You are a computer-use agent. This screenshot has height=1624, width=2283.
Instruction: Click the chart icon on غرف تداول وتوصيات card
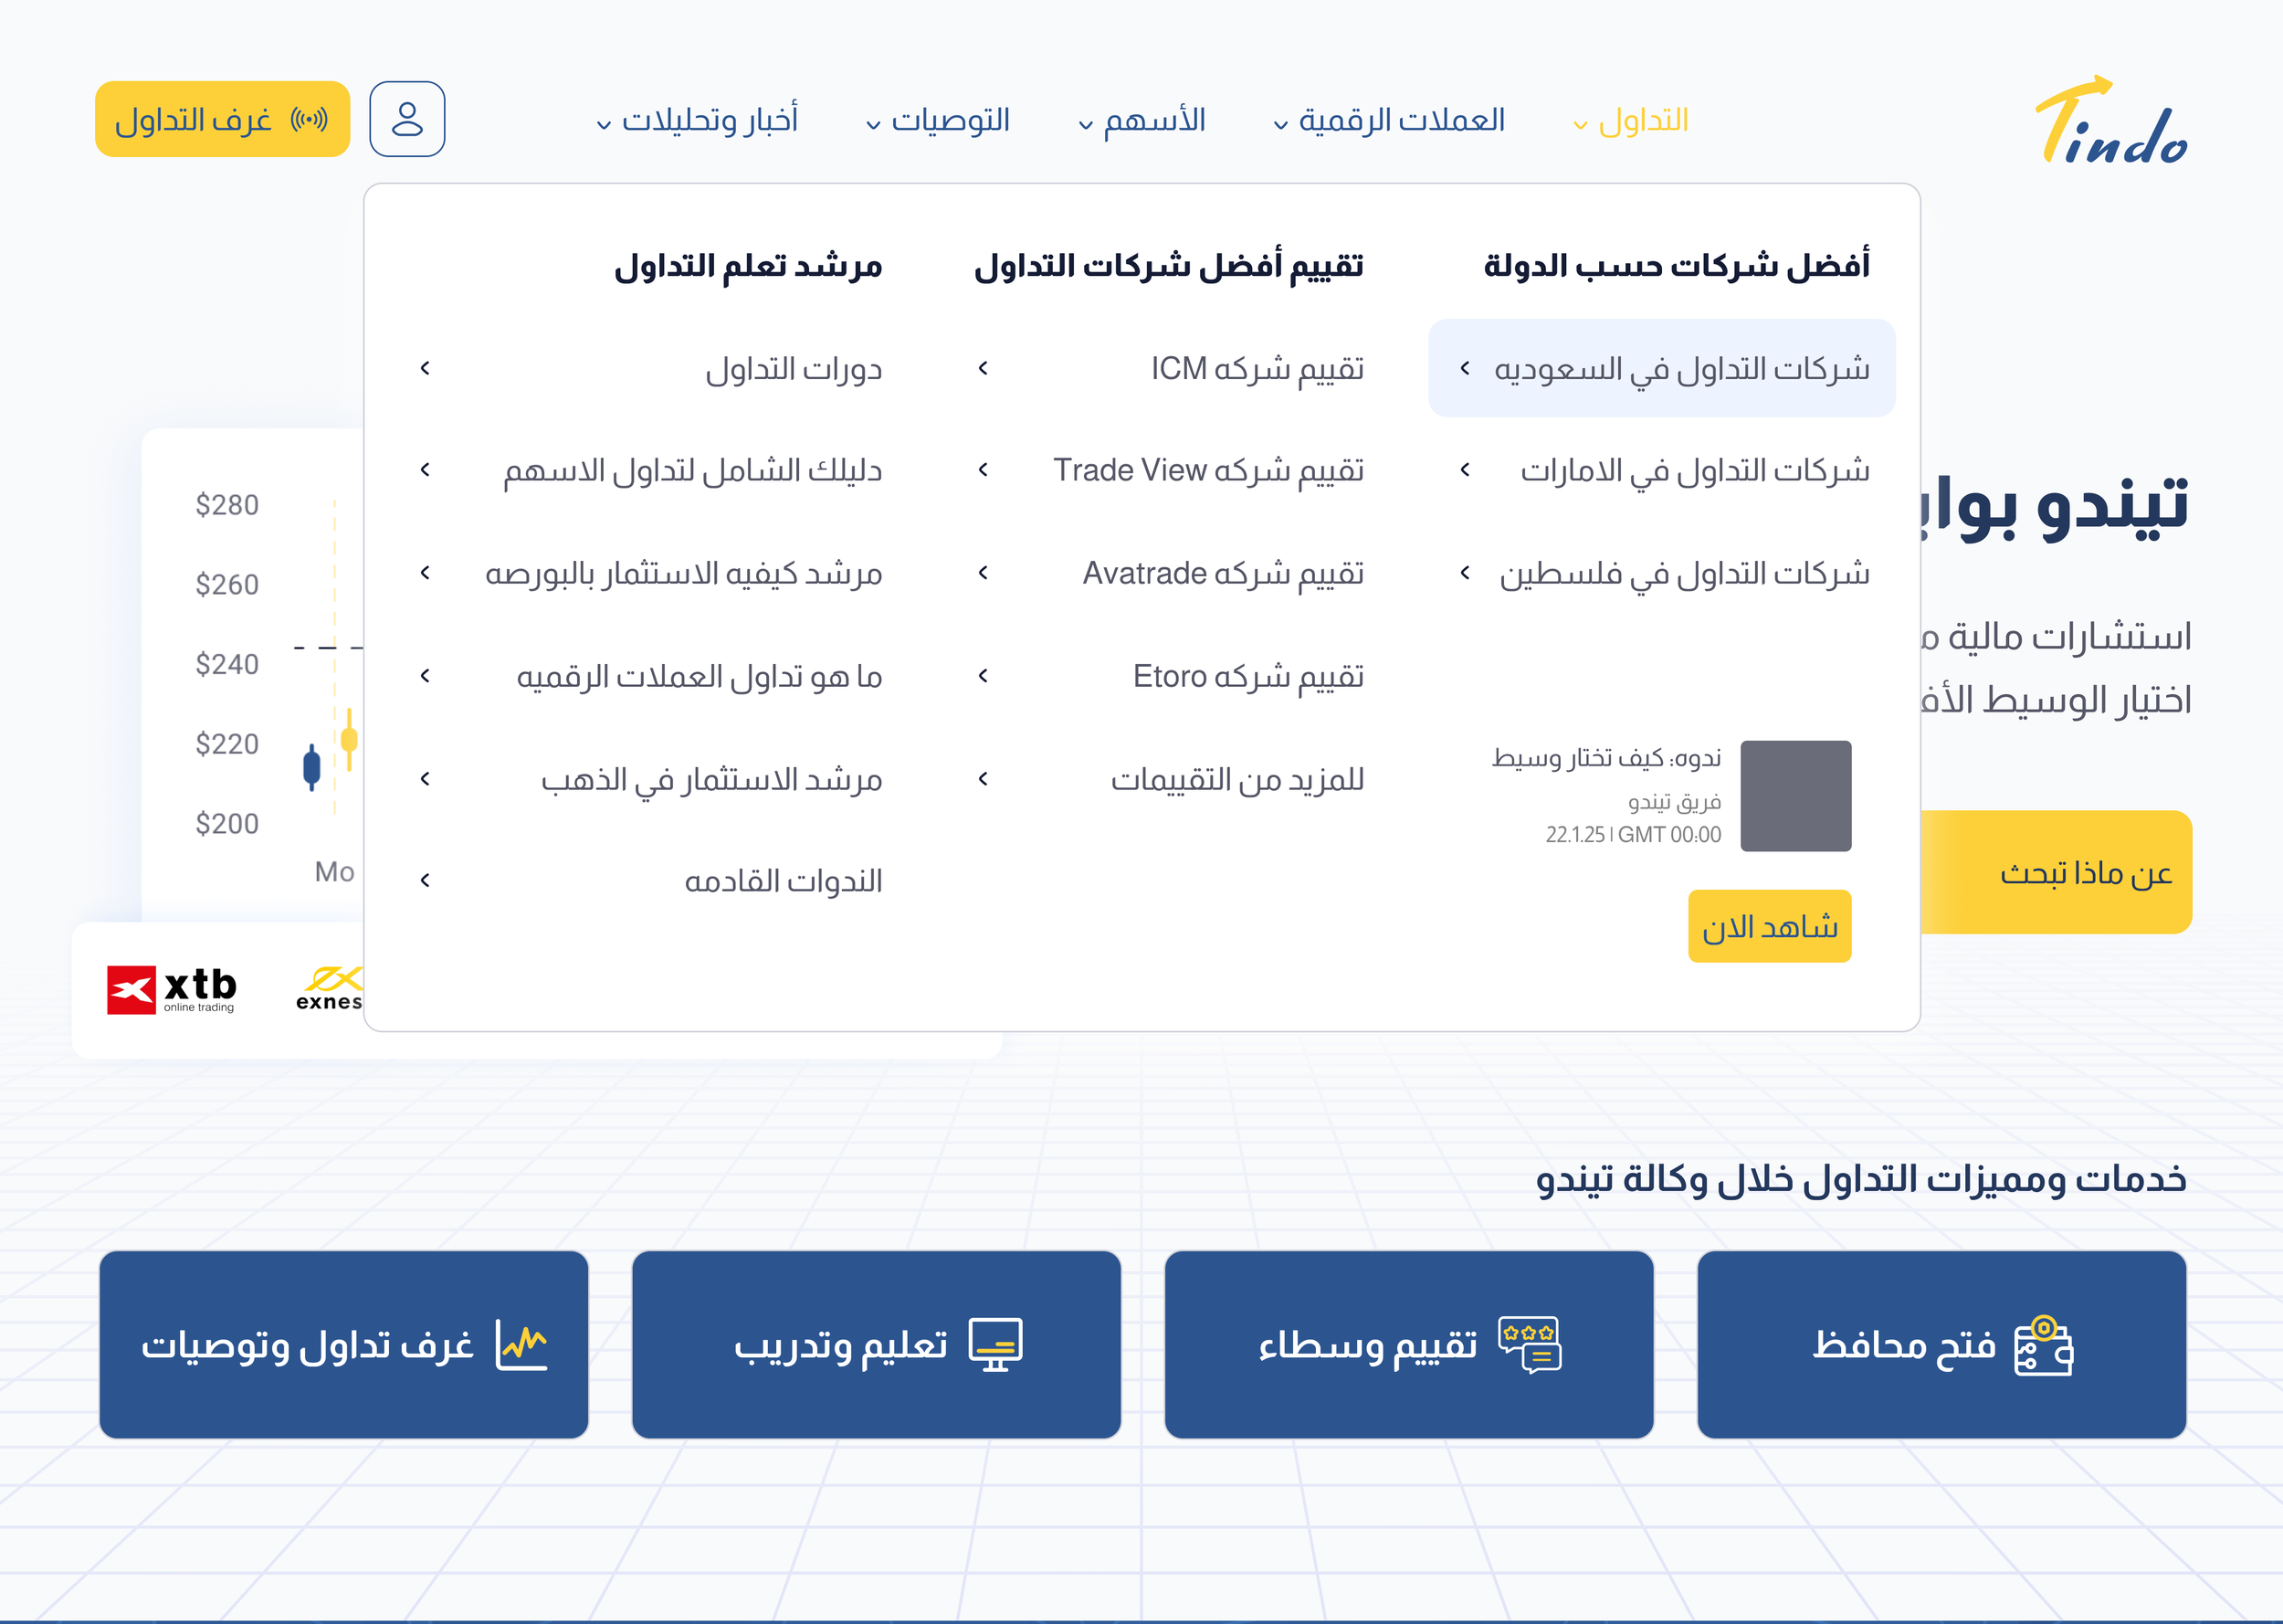pos(522,1345)
